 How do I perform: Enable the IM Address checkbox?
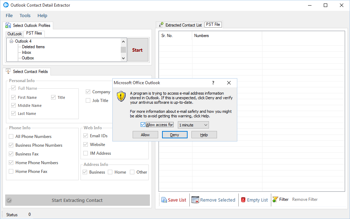[85, 153]
